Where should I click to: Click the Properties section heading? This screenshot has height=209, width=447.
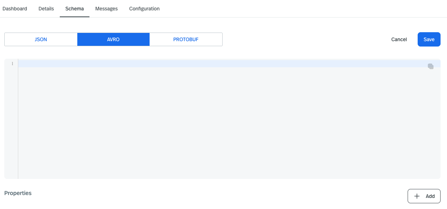tap(18, 193)
